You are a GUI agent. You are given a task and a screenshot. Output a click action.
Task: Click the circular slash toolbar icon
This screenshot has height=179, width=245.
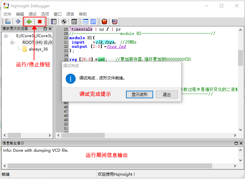coord(64,22)
